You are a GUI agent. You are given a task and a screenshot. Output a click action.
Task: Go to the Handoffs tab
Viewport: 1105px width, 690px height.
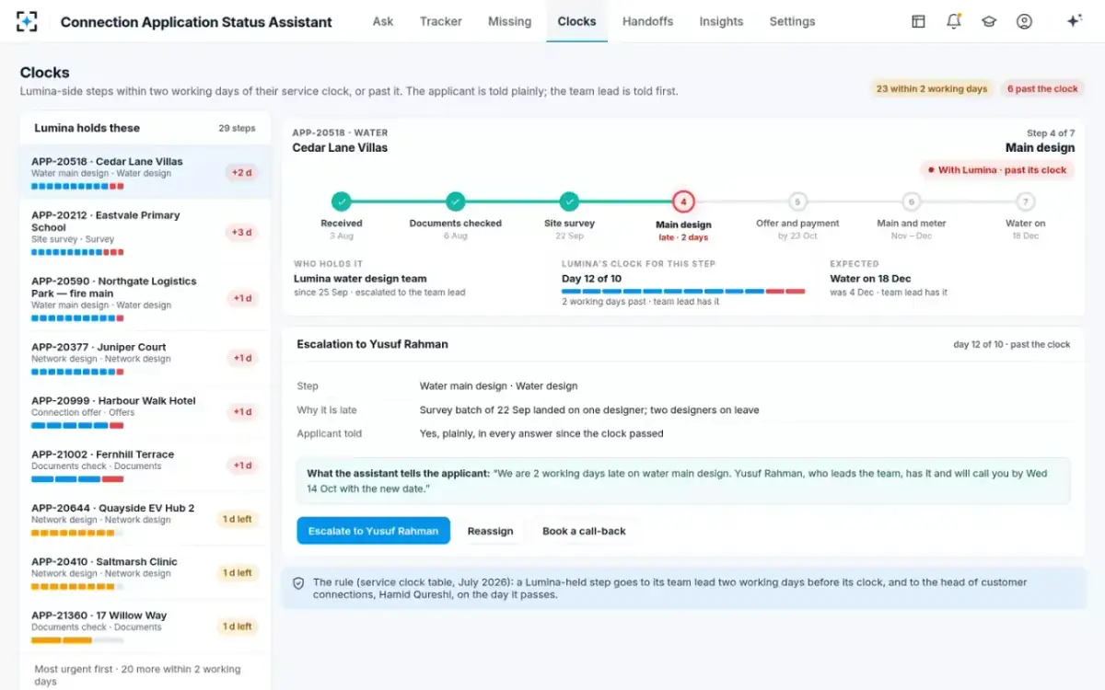tap(647, 21)
